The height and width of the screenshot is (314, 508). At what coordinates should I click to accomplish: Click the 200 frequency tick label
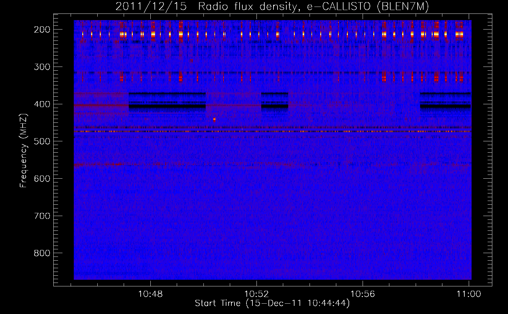42,30
